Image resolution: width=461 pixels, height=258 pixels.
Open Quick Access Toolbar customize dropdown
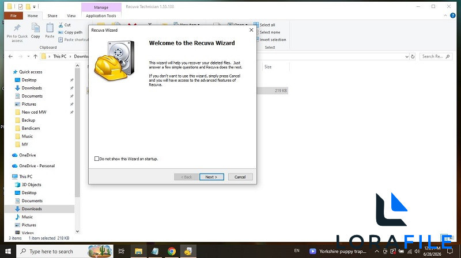point(34,6)
